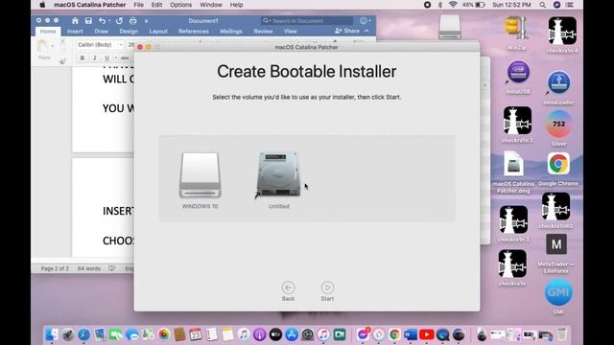Open the Help menu
This screenshot has width=614, height=345.
click(x=236, y=5)
